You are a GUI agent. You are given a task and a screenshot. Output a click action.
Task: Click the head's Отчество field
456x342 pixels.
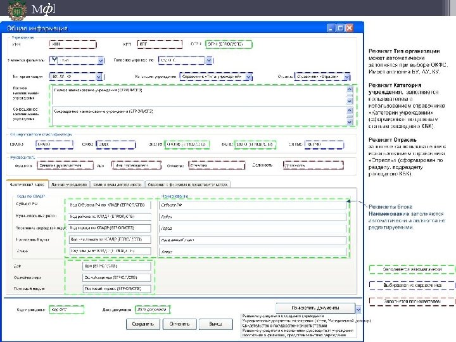point(217,165)
